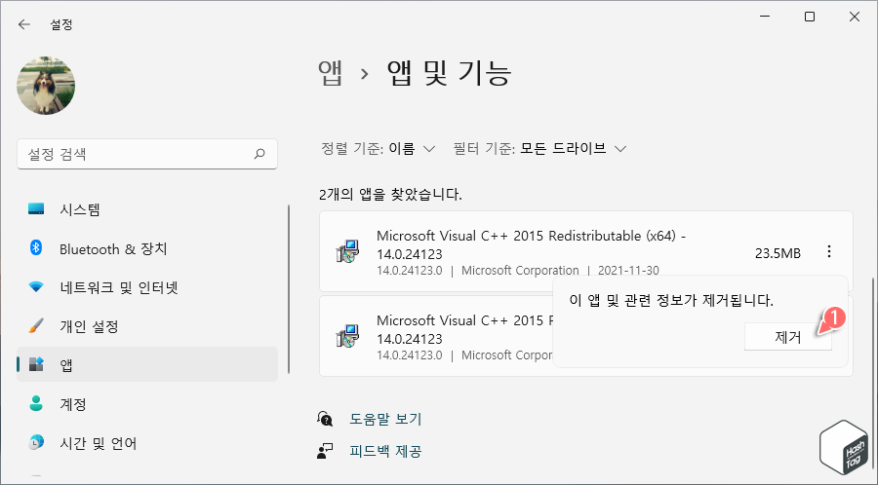Click the 앱 icon in the sidebar
Image resolution: width=878 pixels, height=485 pixels.
pos(36,364)
